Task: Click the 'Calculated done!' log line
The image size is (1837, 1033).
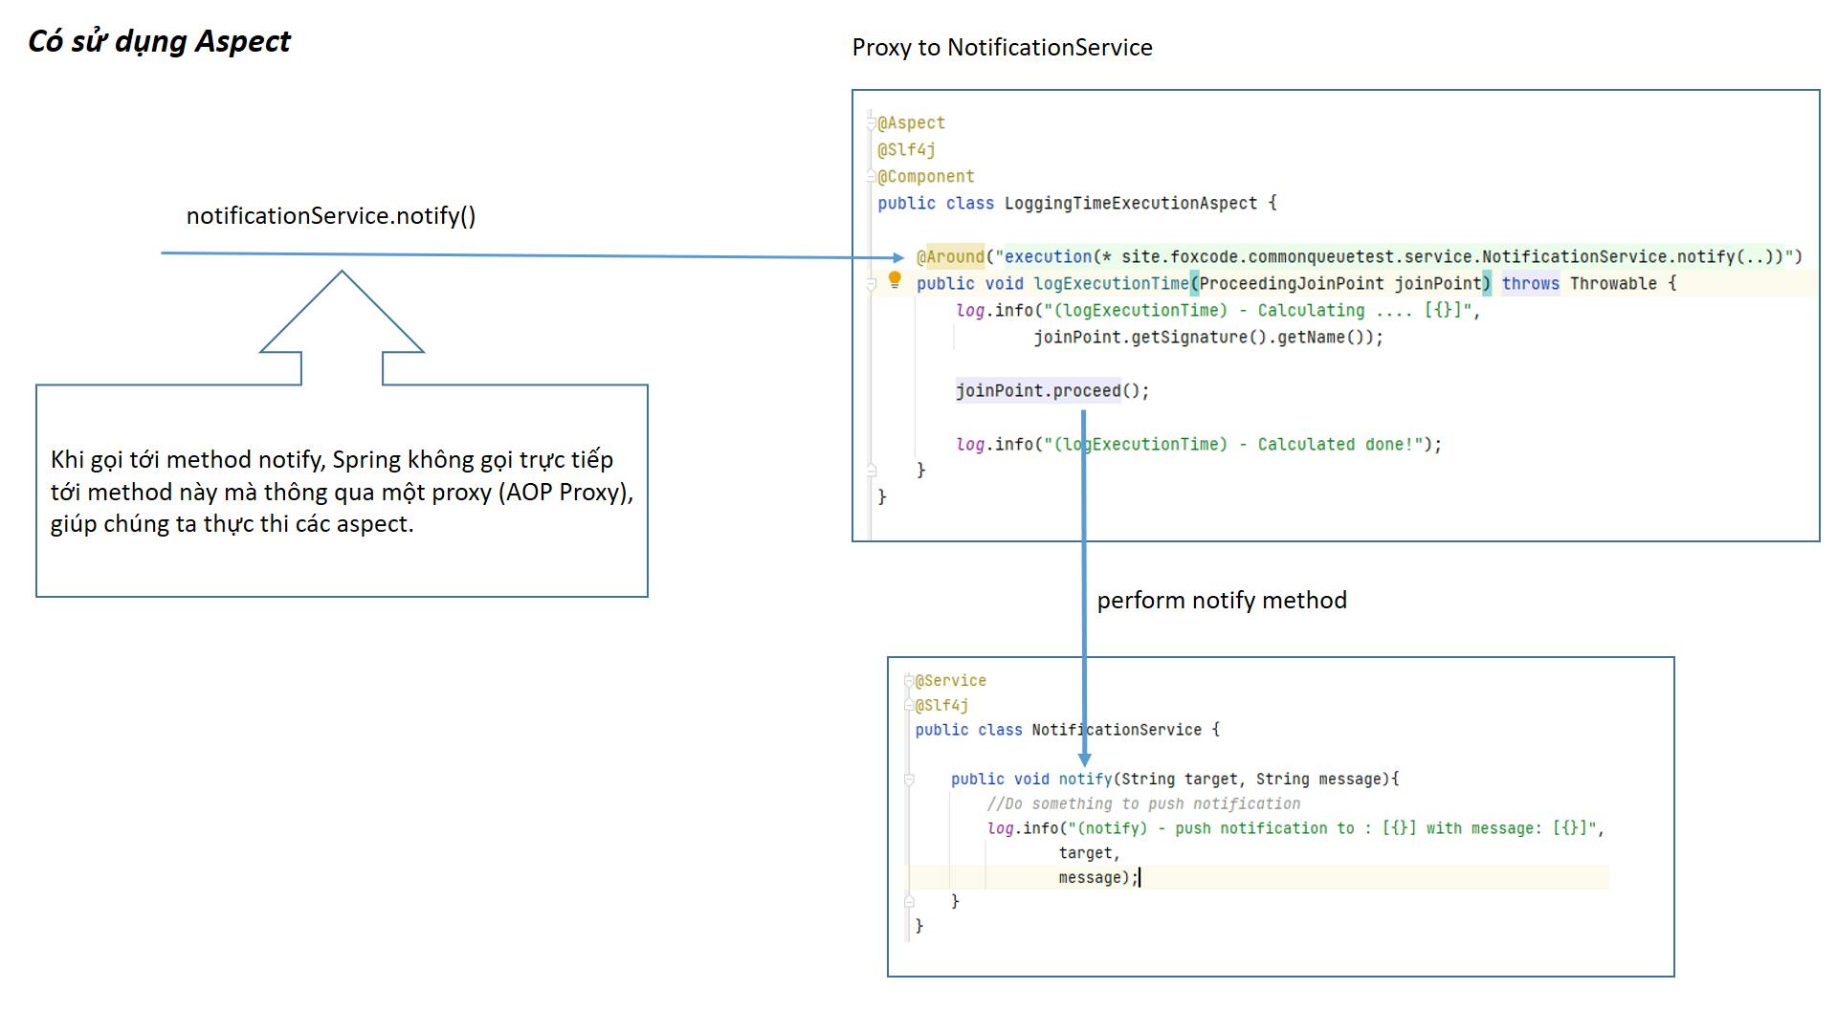Action: coord(1199,445)
